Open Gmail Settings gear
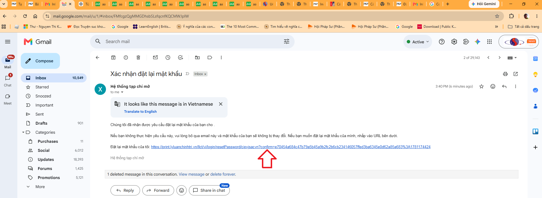The height and width of the screenshot is (198, 542). [x=454, y=42]
